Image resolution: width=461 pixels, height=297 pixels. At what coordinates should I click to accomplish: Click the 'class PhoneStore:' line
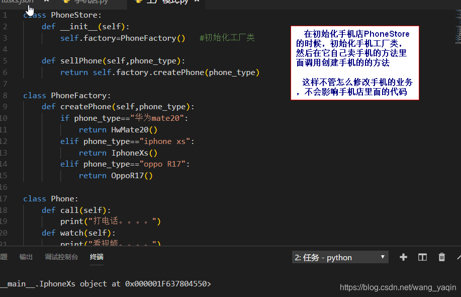(x=62, y=15)
